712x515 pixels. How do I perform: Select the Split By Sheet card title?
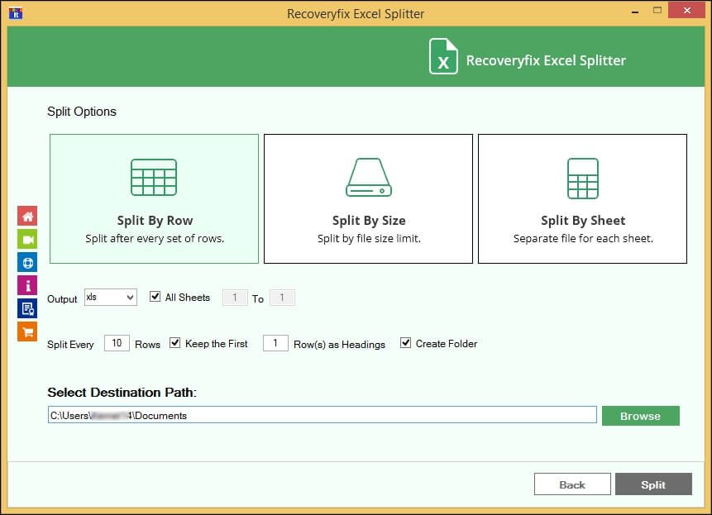[583, 221]
